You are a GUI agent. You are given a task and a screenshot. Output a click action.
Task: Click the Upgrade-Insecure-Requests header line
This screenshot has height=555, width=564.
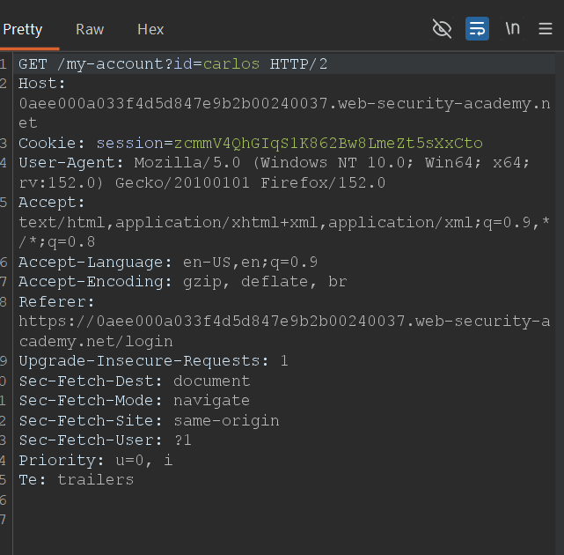pos(154,361)
